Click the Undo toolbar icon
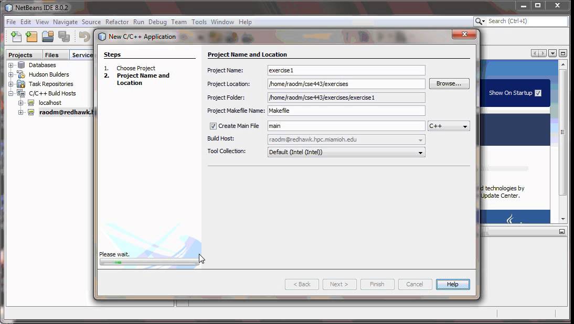This screenshot has height=324, width=574. point(84,36)
